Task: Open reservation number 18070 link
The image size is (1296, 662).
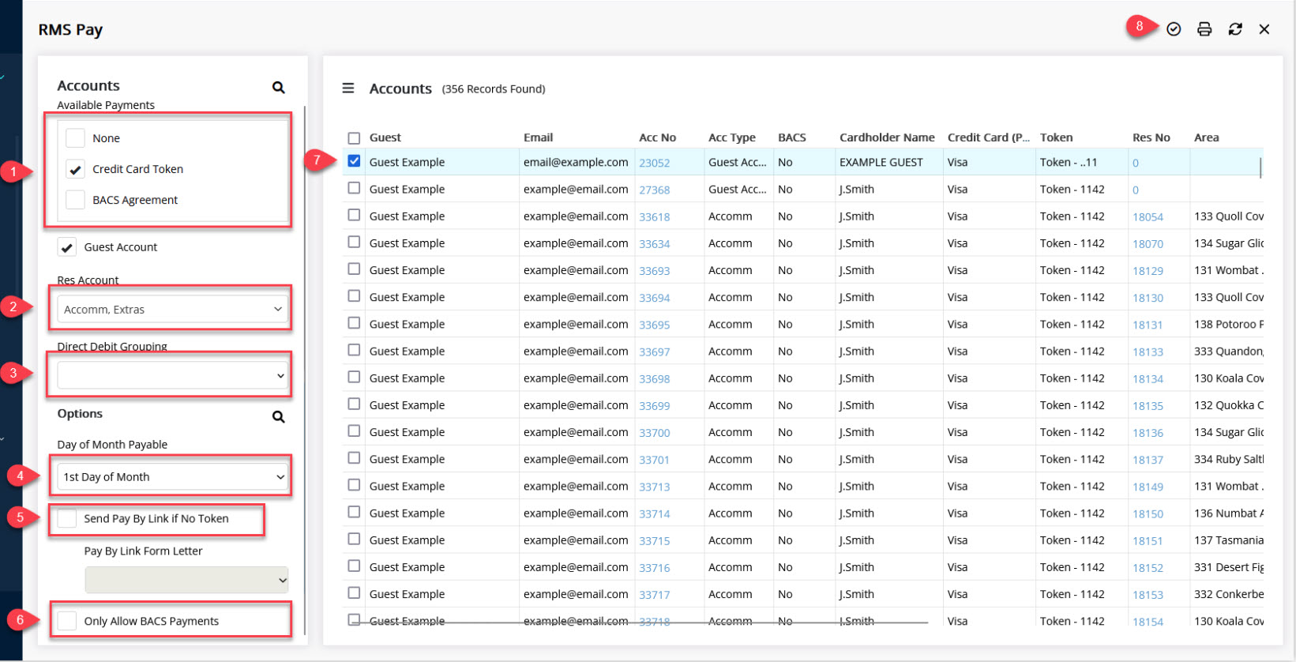Action: (1148, 244)
